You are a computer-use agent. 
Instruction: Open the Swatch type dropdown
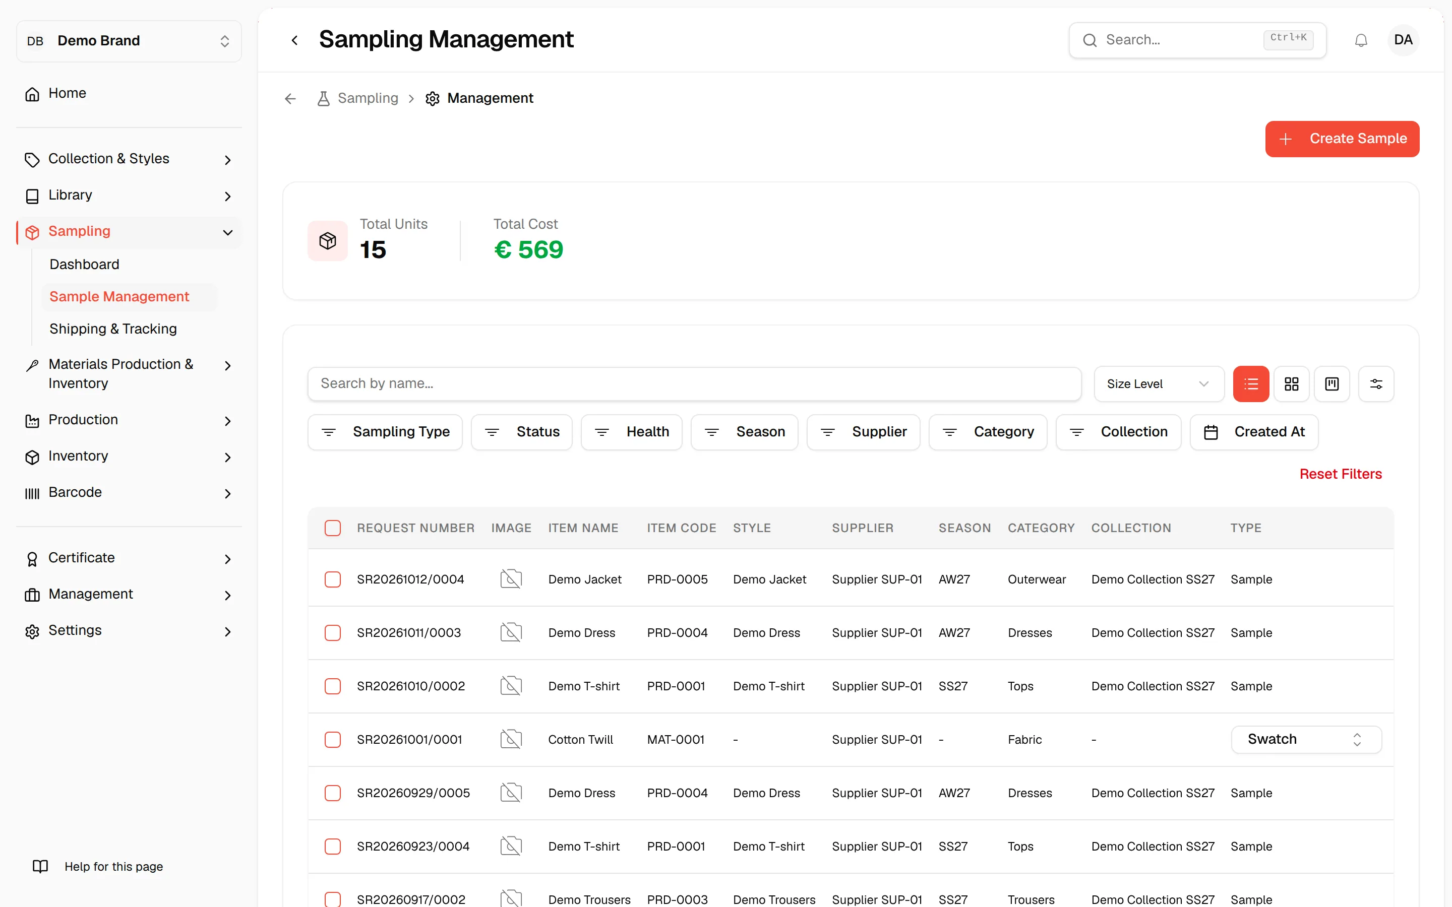click(x=1306, y=739)
